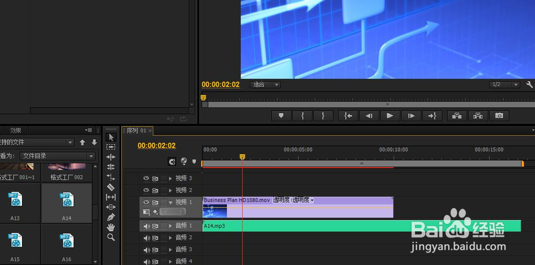Select the Pen tool
535x265 pixels.
(111, 217)
